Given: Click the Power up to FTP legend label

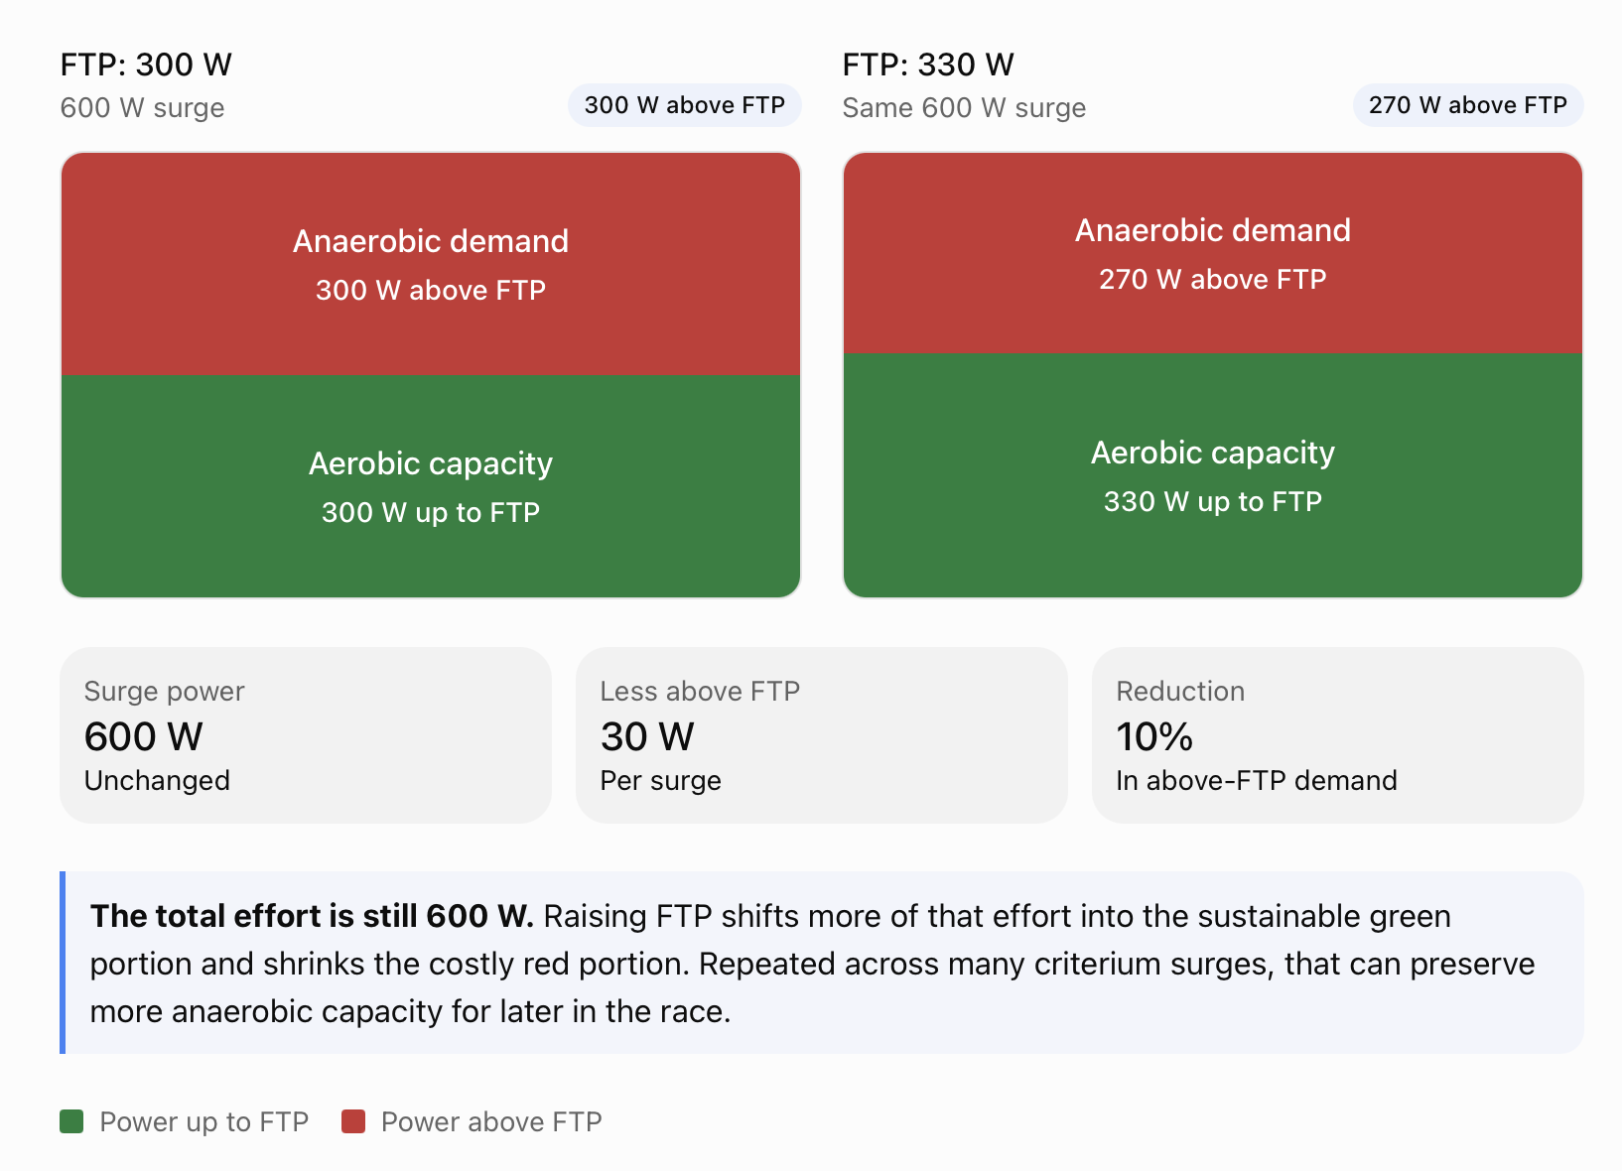Looking at the screenshot, I should point(204,1121).
